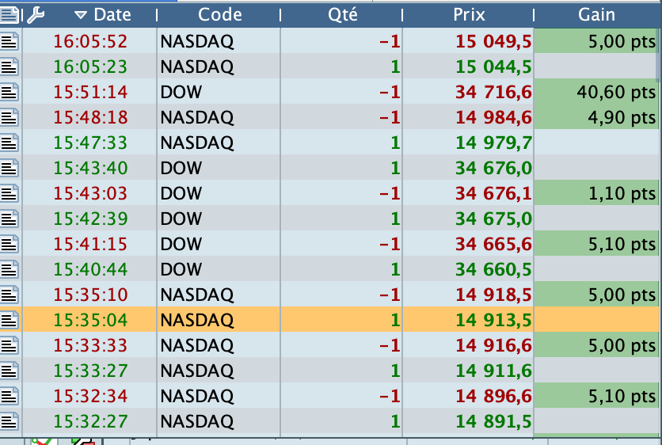Open the document icon for the 15:51:14 row
662x445 pixels.
click(10, 92)
